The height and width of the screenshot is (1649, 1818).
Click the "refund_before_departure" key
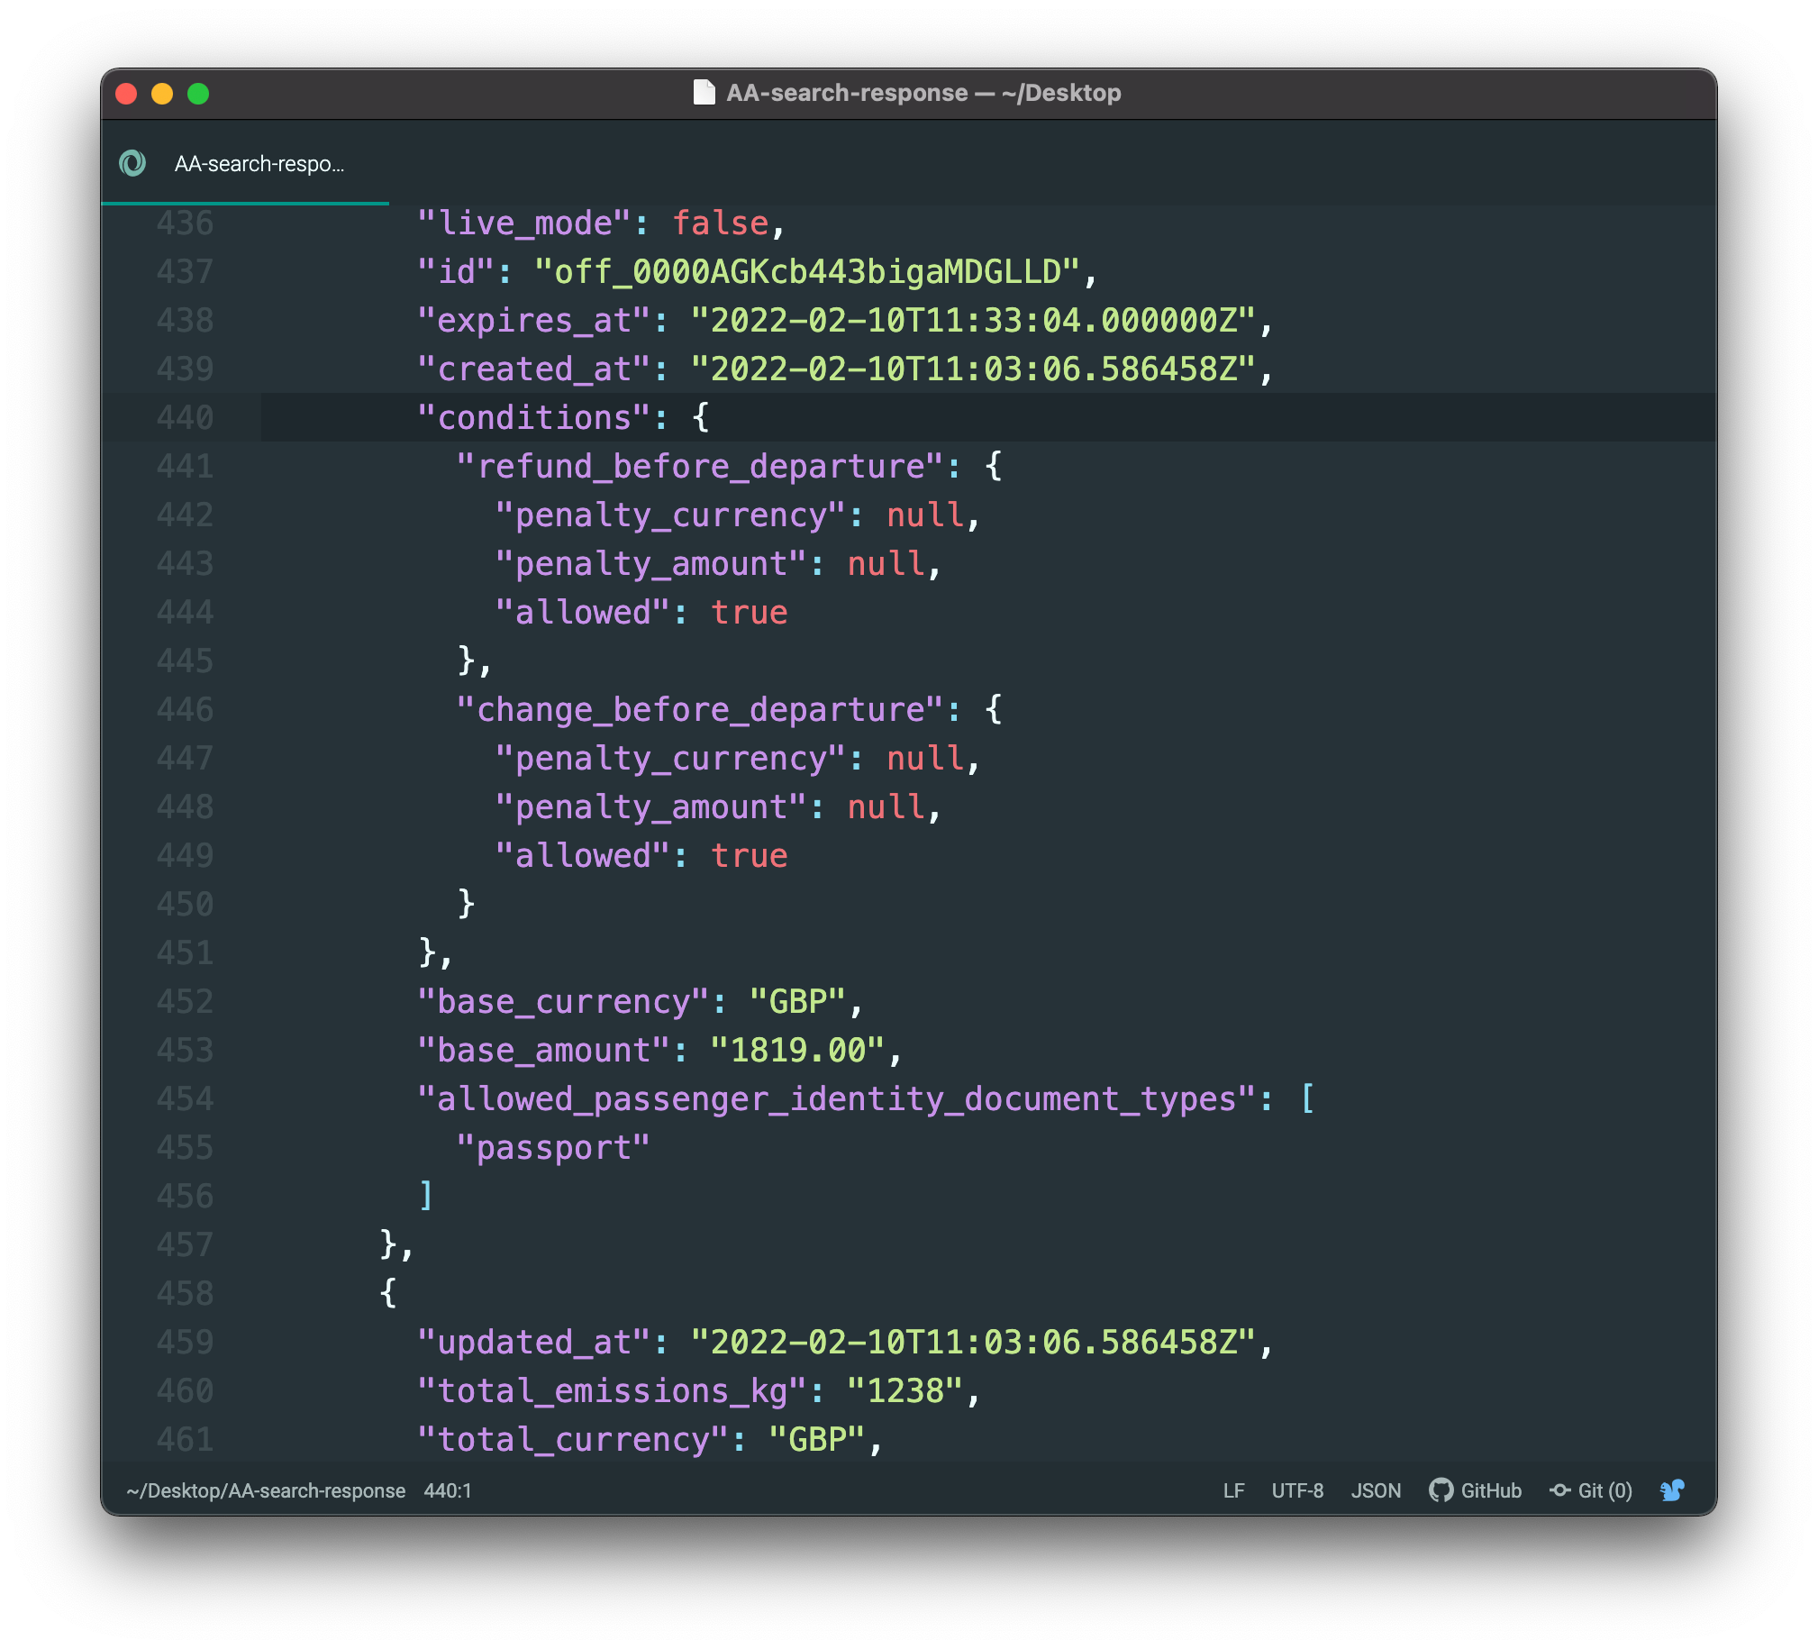tap(700, 467)
